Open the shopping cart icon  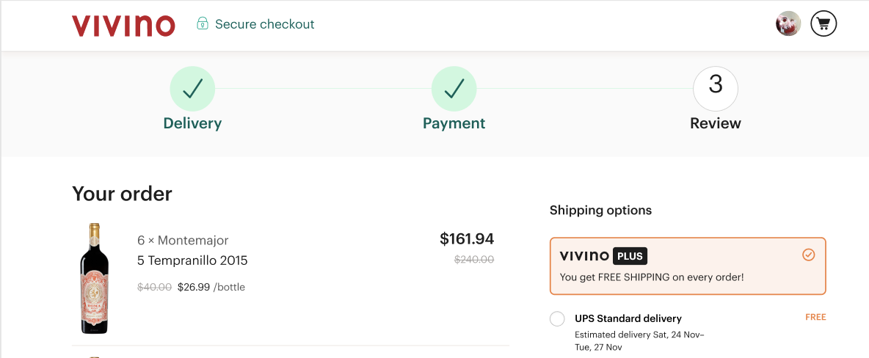pyautogui.click(x=823, y=24)
